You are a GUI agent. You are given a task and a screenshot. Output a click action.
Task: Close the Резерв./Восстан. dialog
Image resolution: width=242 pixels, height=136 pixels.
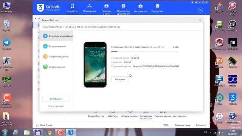200,20
